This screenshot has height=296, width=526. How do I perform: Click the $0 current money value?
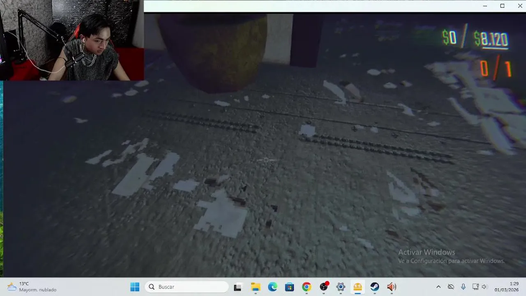(x=449, y=38)
